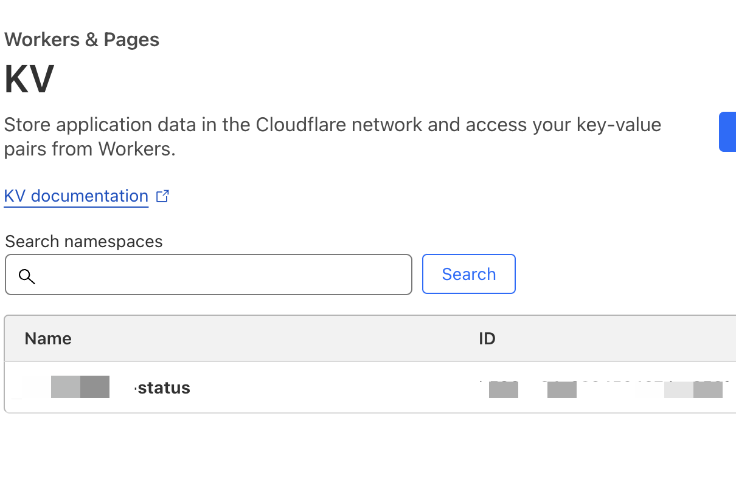Click the blue button at the right edge
This screenshot has width=736, height=481.
point(727,131)
